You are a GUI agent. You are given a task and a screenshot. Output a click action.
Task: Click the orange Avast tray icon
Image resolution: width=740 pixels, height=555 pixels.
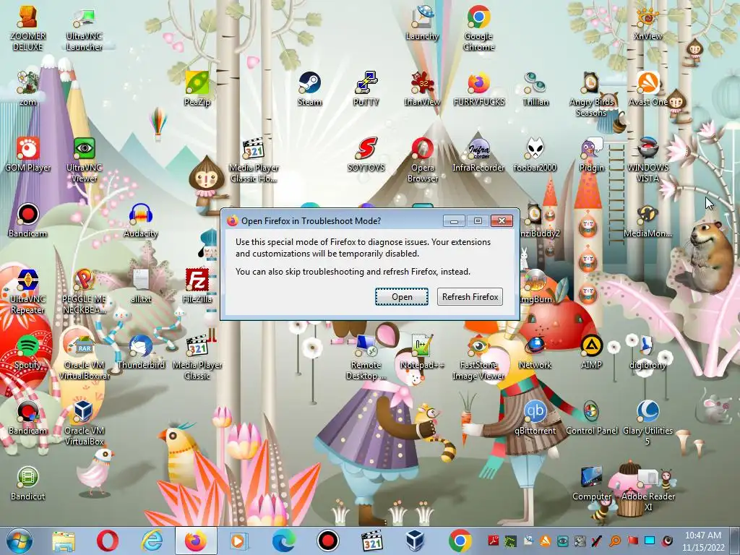545,541
